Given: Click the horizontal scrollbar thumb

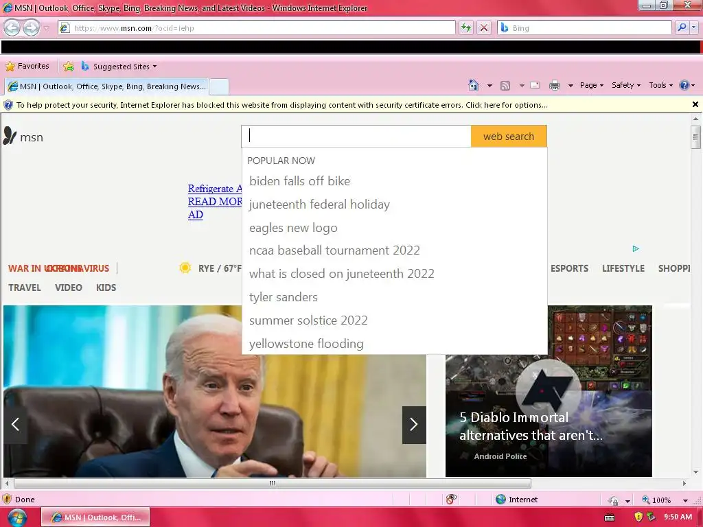Looking at the screenshot, I should [272, 483].
